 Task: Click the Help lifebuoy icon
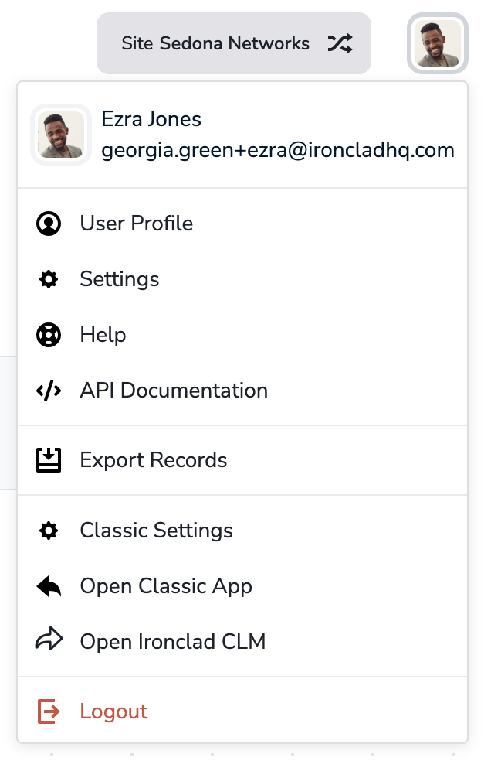click(x=49, y=335)
